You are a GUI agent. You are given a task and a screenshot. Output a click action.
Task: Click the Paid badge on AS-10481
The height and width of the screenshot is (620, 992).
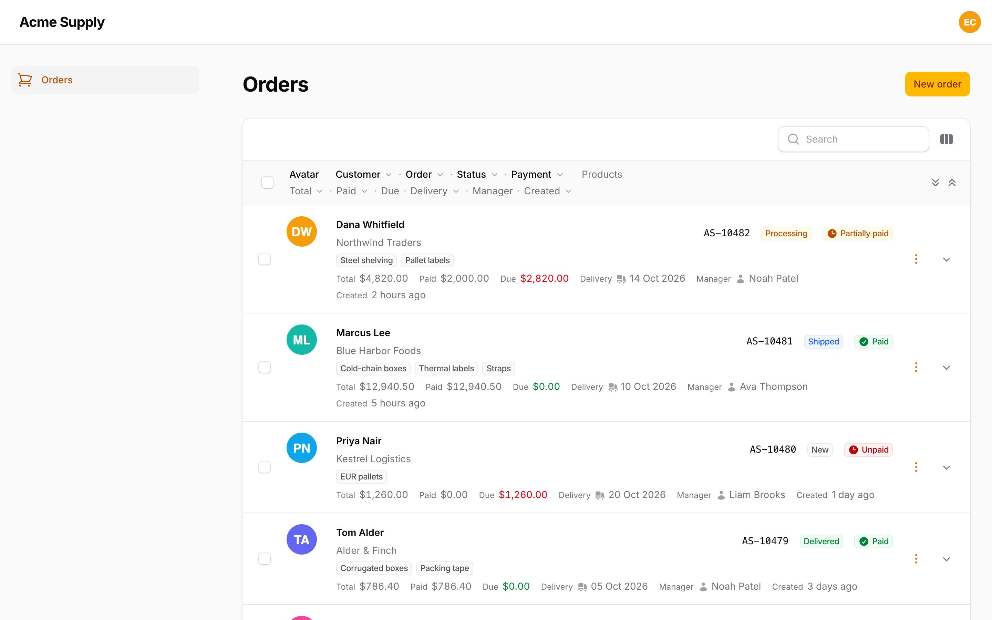pyautogui.click(x=873, y=342)
